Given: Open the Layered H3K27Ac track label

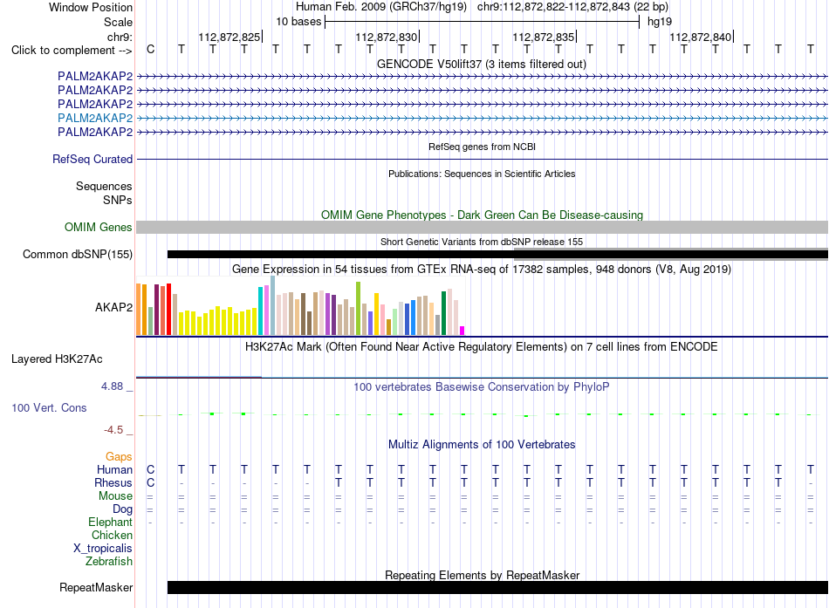Looking at the screenshot, I should (57, 359).
